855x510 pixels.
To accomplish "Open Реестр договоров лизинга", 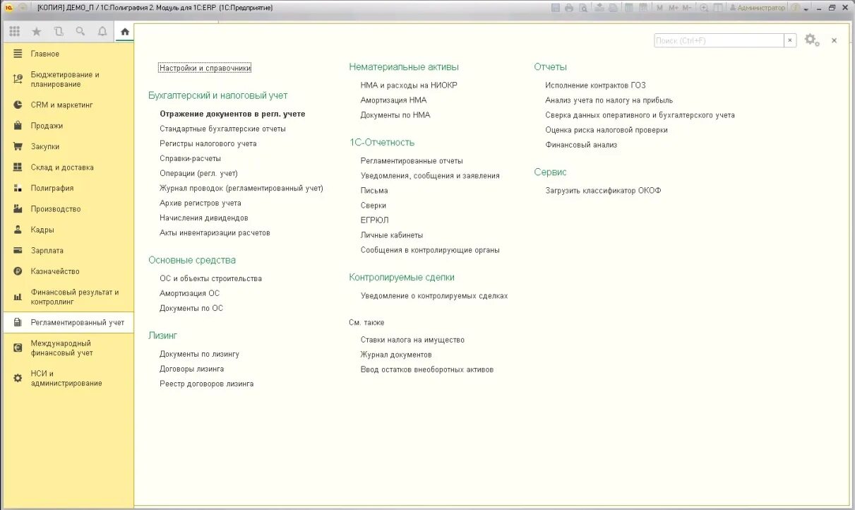I will click(x=206, y=384).
